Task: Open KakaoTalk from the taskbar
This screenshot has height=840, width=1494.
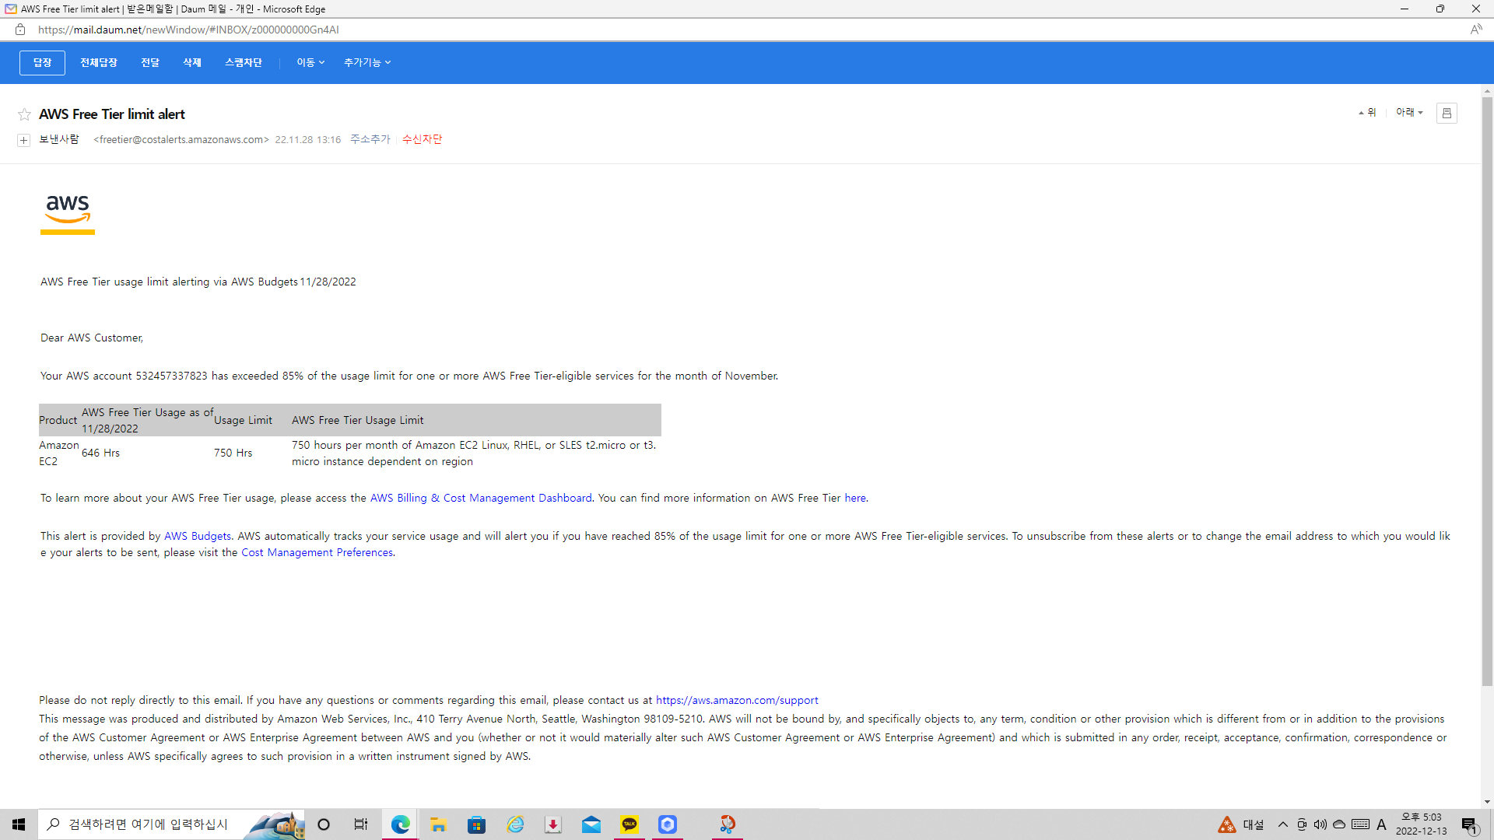Action: (x=630, y=824)
